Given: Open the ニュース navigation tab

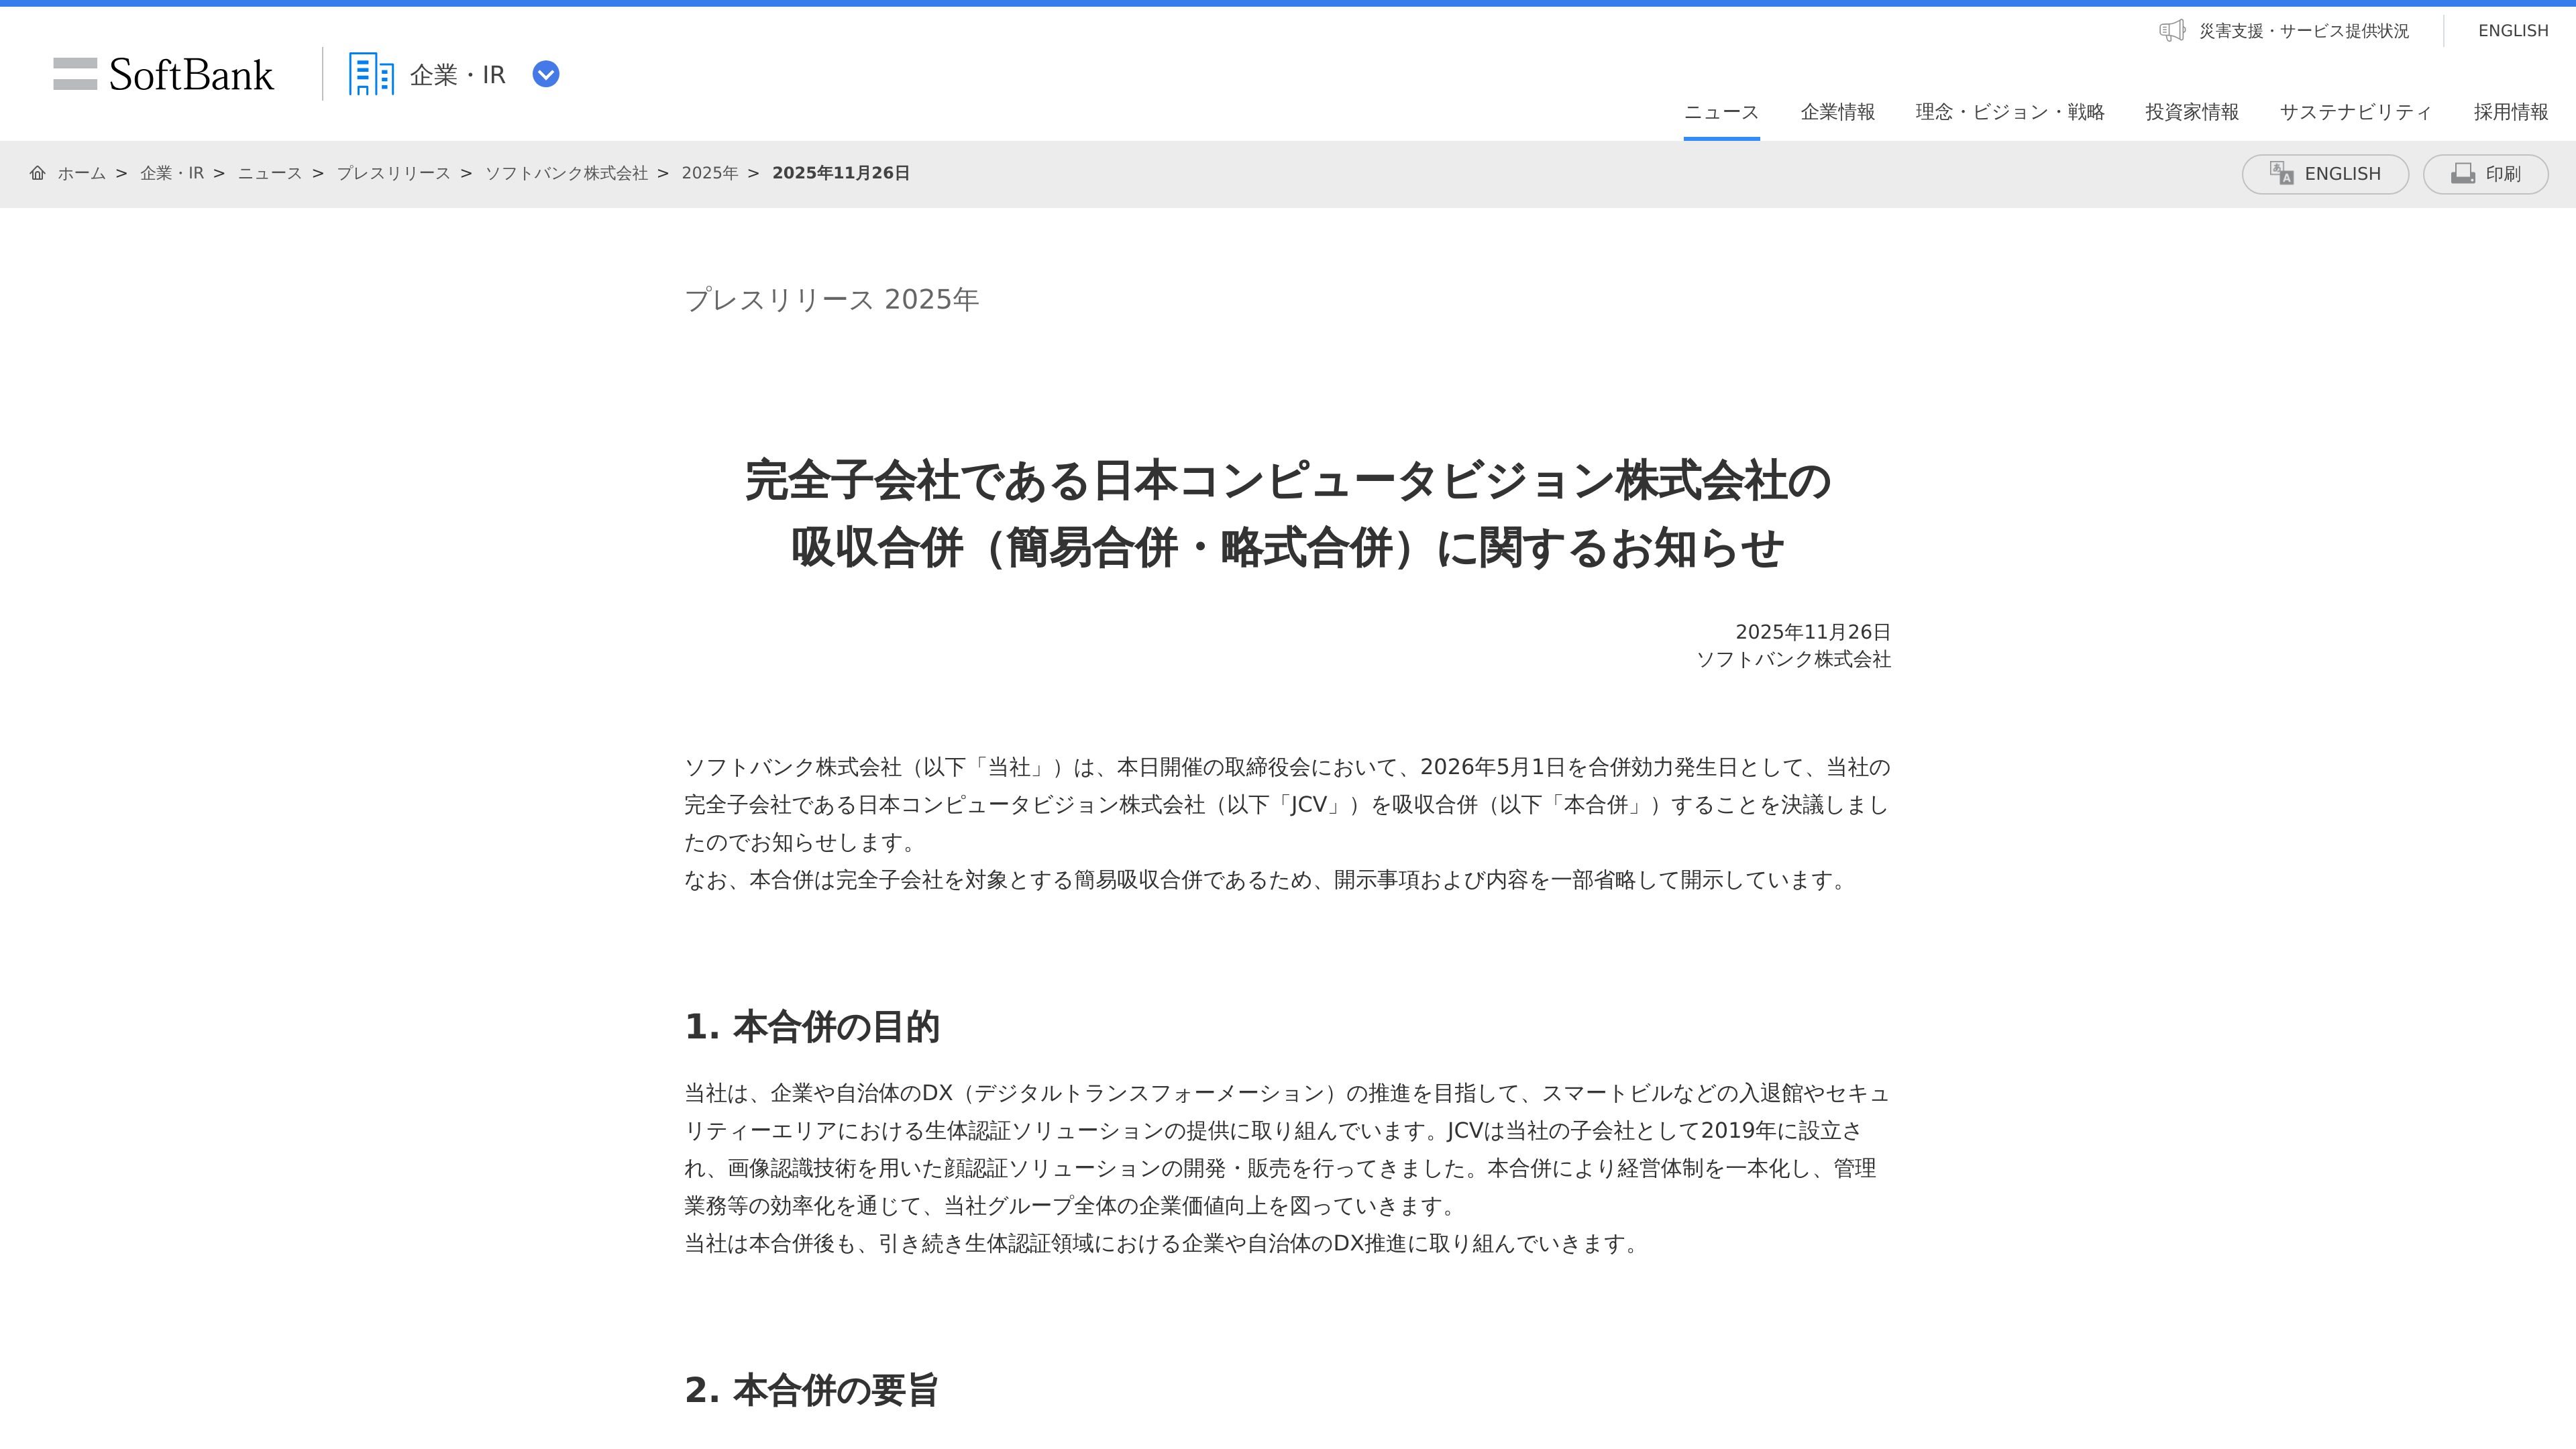Looking at the screenshot, I should point(1722,112).
